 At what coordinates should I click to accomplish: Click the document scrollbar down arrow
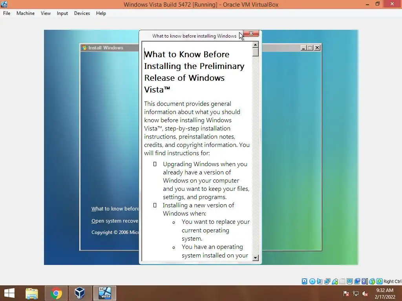click(x=255, y=258)
